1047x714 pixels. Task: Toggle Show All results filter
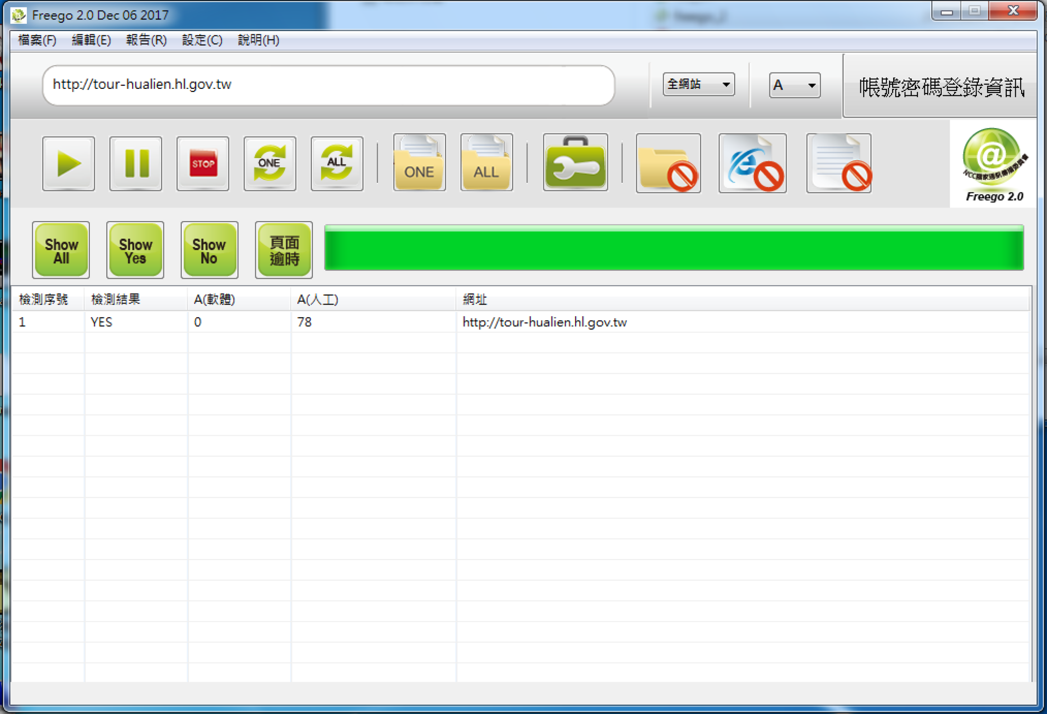(x=61, y=250)
